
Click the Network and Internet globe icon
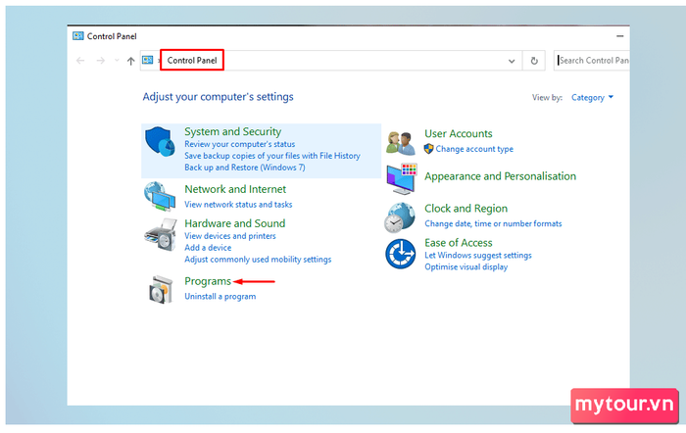point(160,196)
